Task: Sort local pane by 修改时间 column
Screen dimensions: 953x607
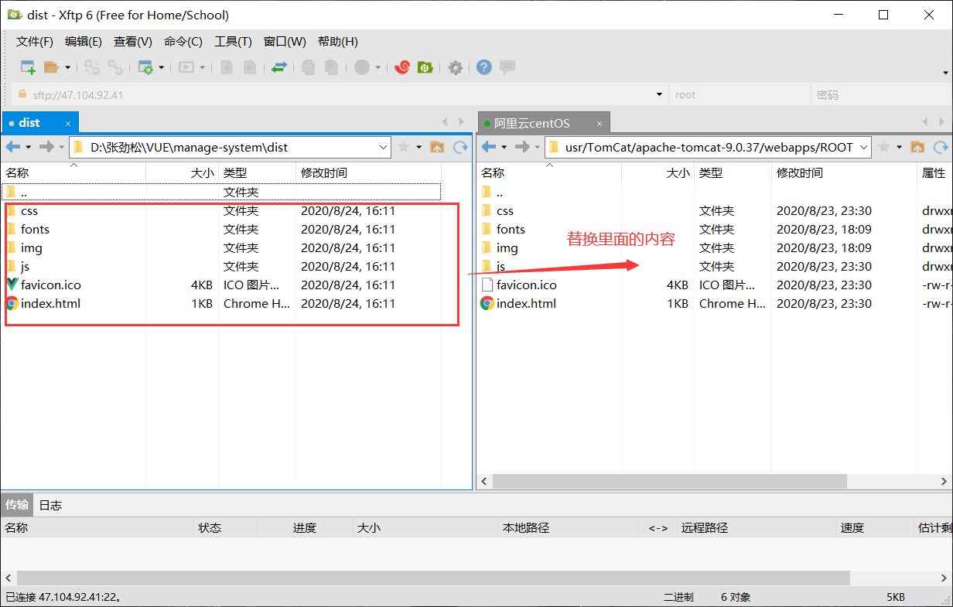Action: (x=368, y=172)
